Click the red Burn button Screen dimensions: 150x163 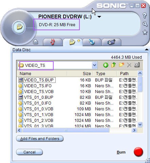coord(138,152)
